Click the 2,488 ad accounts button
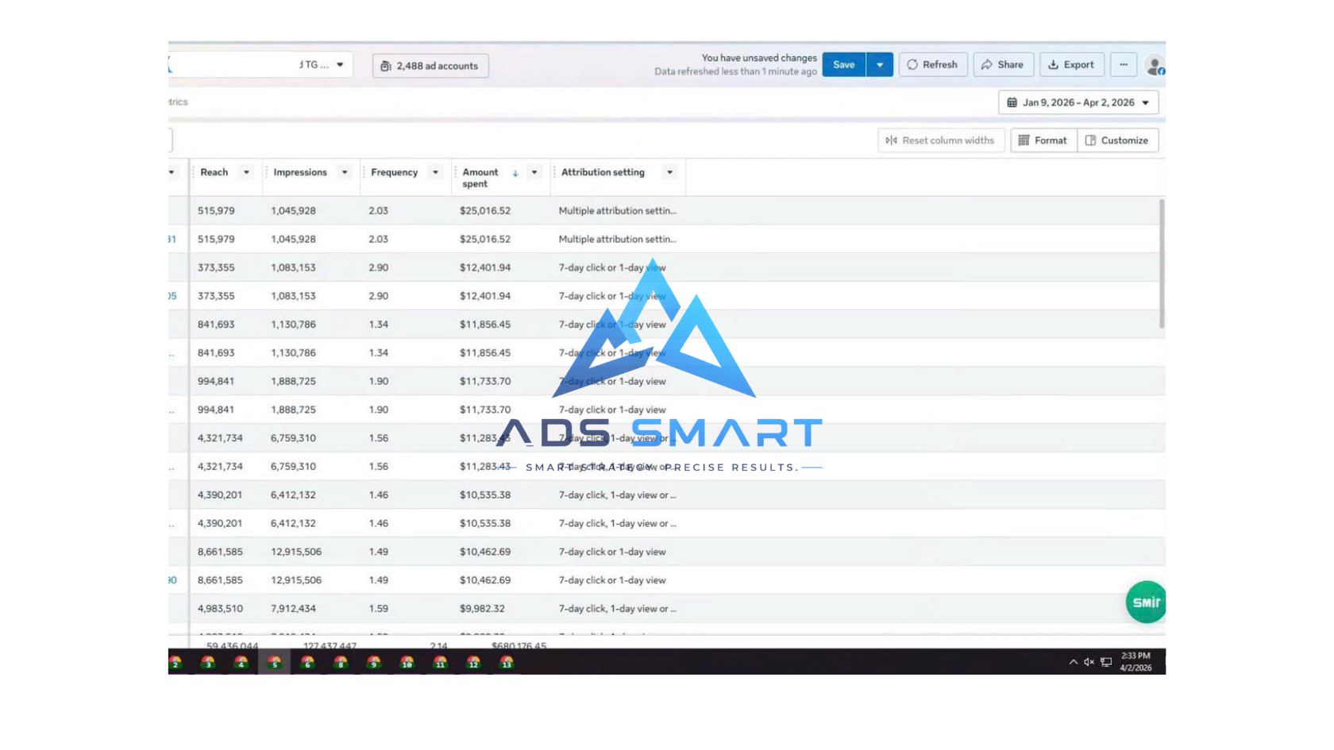This screenshot has width=1334, height=750. [x=430, y=66]
